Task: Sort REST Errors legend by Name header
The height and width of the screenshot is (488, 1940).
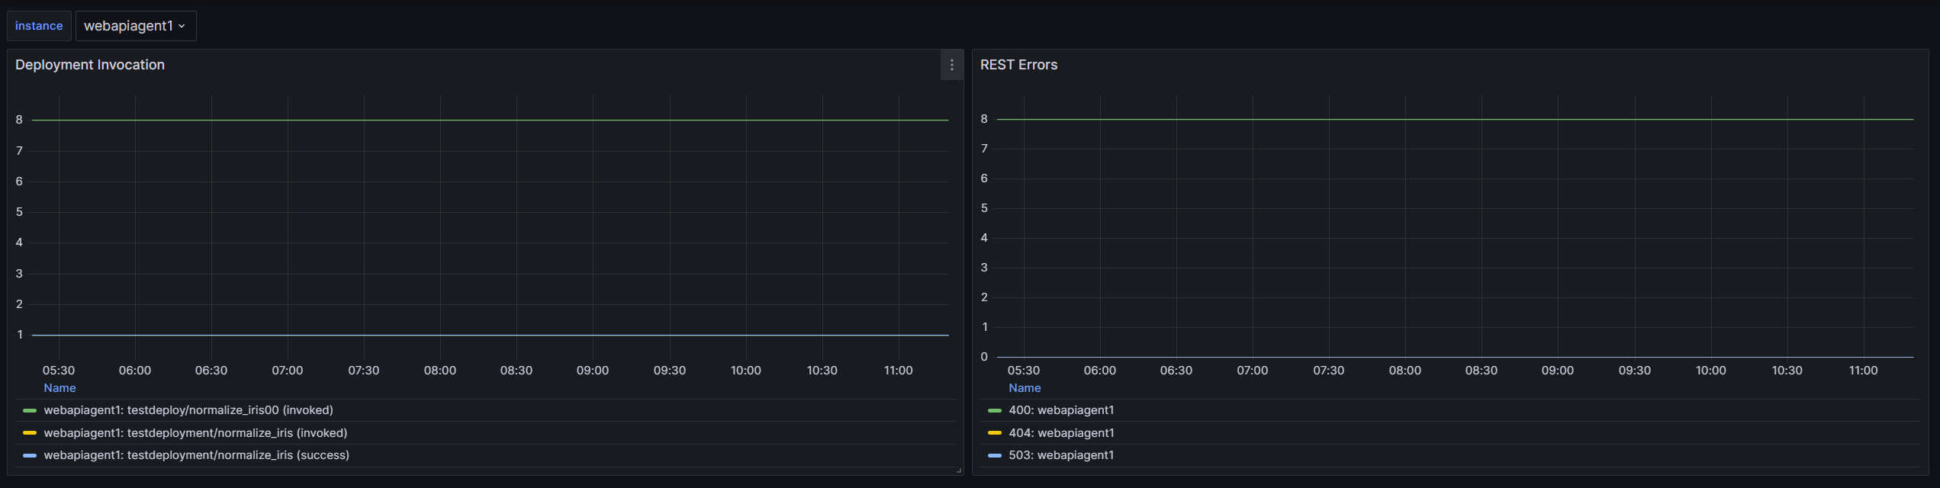Action: pyautogui.click(x=1025, y=388)
